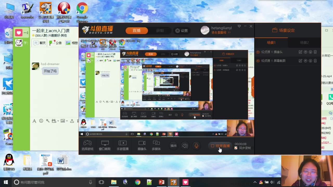Screen dimensions: 333x187
Task: Launch 斗鱼TV直播伴侣 desktop shortcut
Action: (x=46, y=12)
